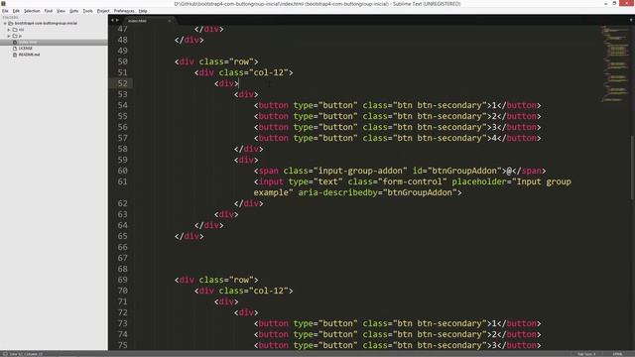
Task: Open the File menu
Action: click(x=5, y=11)
